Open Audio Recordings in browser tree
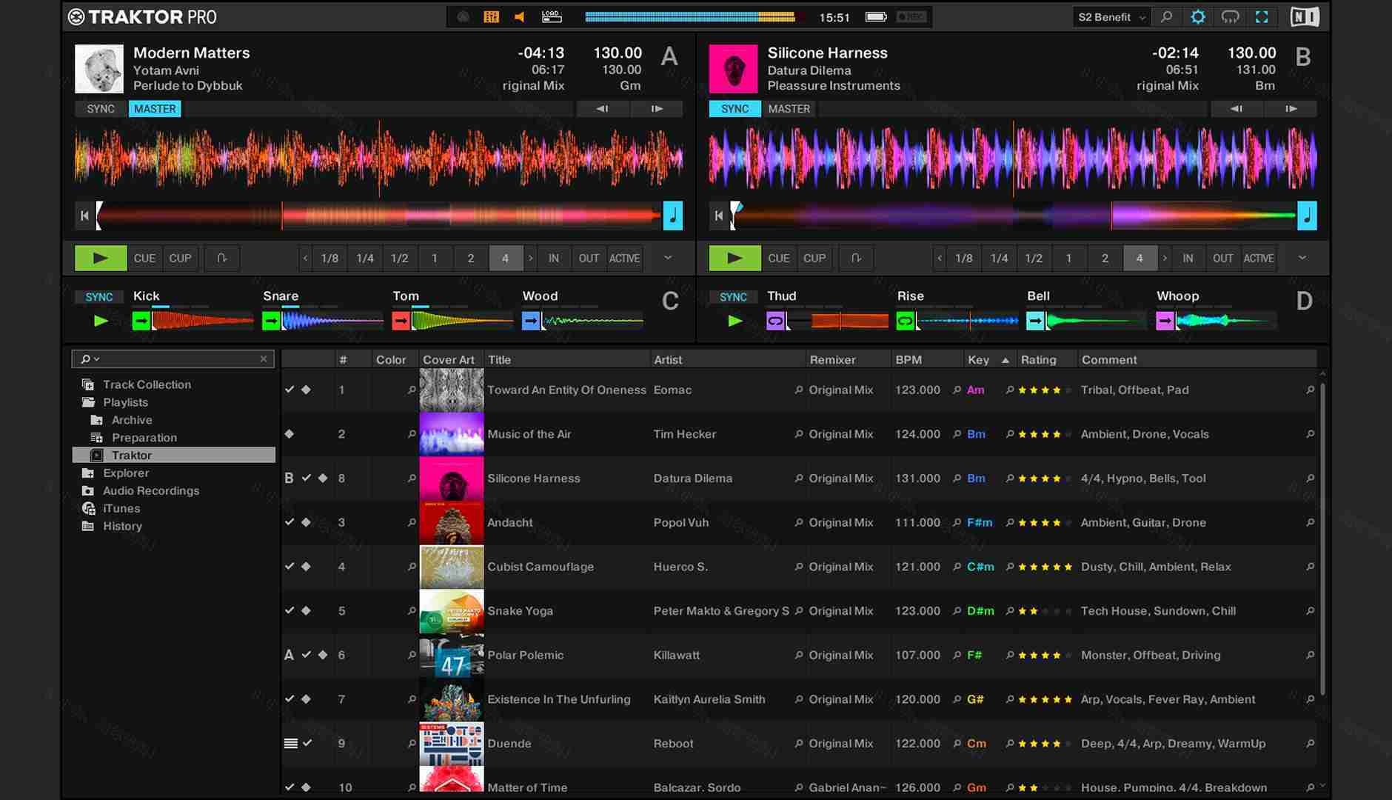1392x800 pixels. click(150, 490)
